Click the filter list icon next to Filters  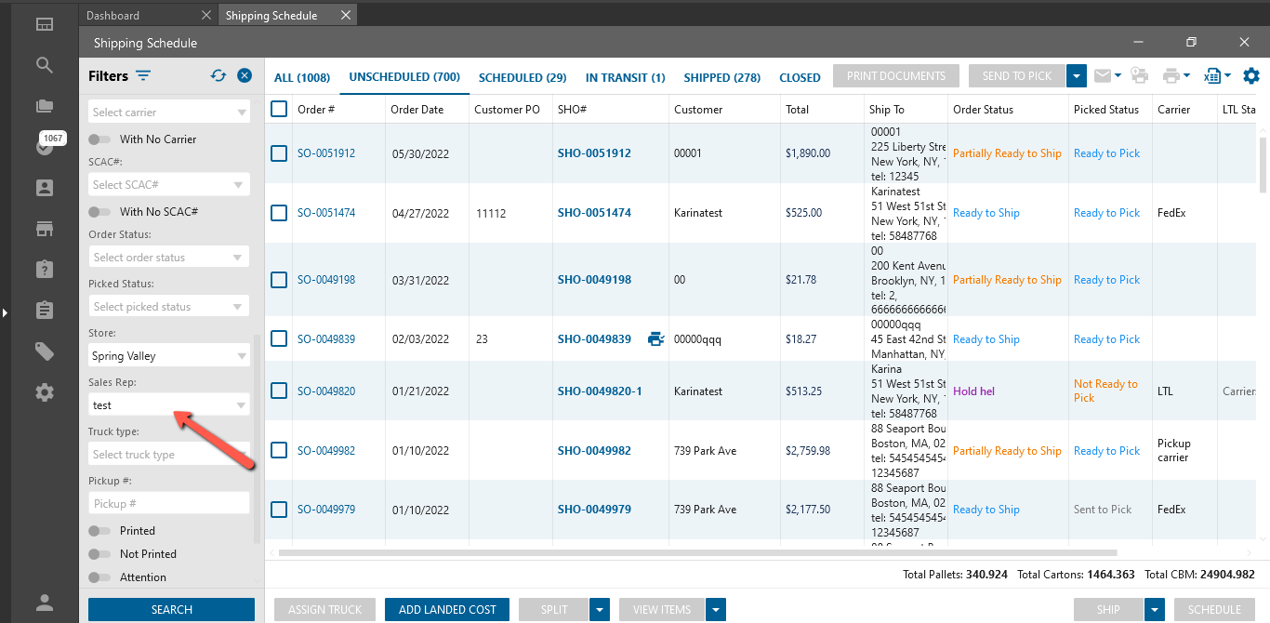(x=143, y=75)
